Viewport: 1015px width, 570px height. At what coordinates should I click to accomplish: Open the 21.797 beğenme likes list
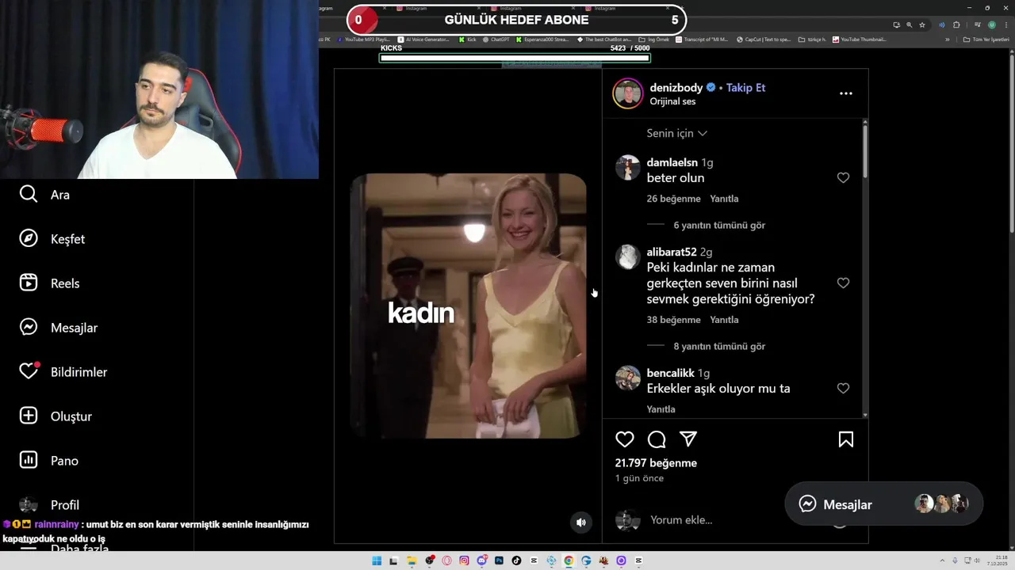click(x=656, y=463)
